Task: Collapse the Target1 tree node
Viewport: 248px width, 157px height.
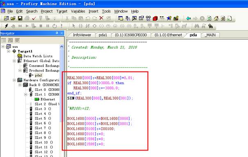Action: [9, 51]
